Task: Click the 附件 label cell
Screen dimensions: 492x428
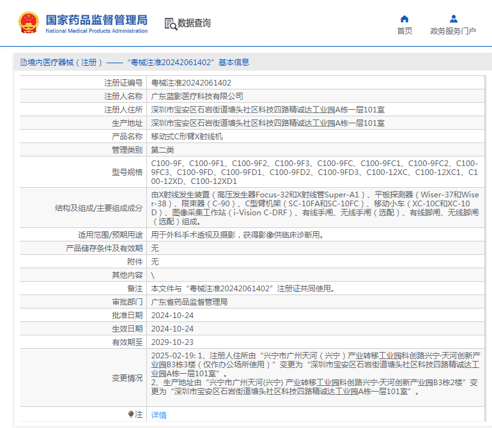Action: click(x=83, y=262)
